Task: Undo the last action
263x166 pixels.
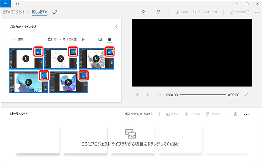Action: coord(143,12)
